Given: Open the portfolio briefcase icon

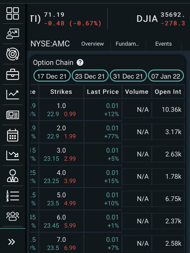Looking at the screenshot, I should pos(13,74).
